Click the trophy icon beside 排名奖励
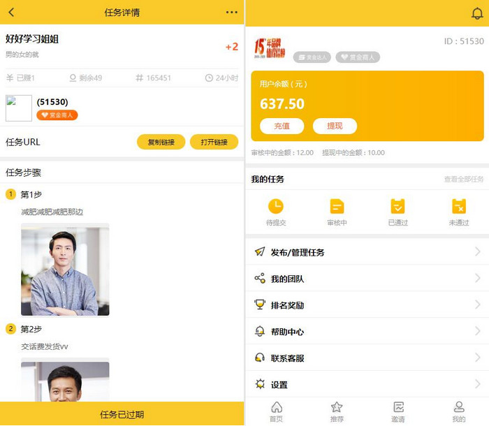The width and height of the screenshot is (489, 426). (x=260, y=304)
